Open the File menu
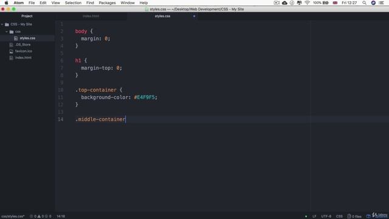 click(32, 2)
